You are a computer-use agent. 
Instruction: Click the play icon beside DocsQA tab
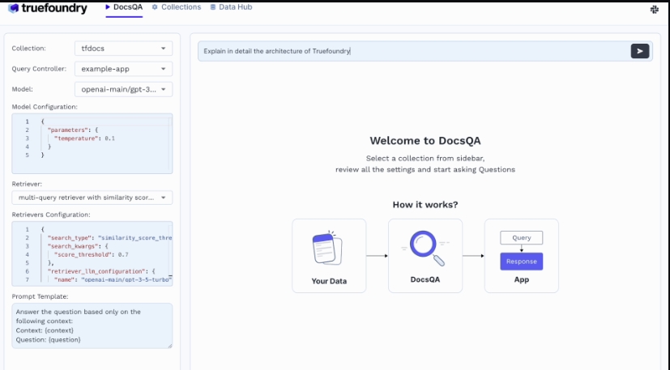(108, 7)
